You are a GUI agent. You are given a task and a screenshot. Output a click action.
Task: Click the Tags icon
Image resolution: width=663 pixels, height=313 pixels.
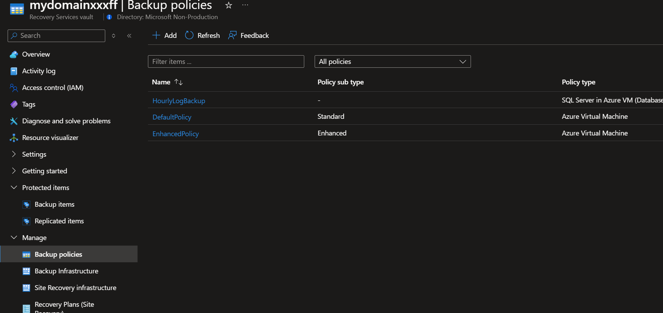[x=14, y=105]
